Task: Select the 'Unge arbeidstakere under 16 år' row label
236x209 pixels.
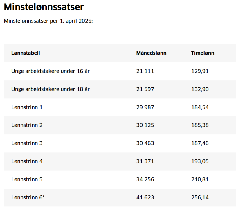Action: (51, 71)
